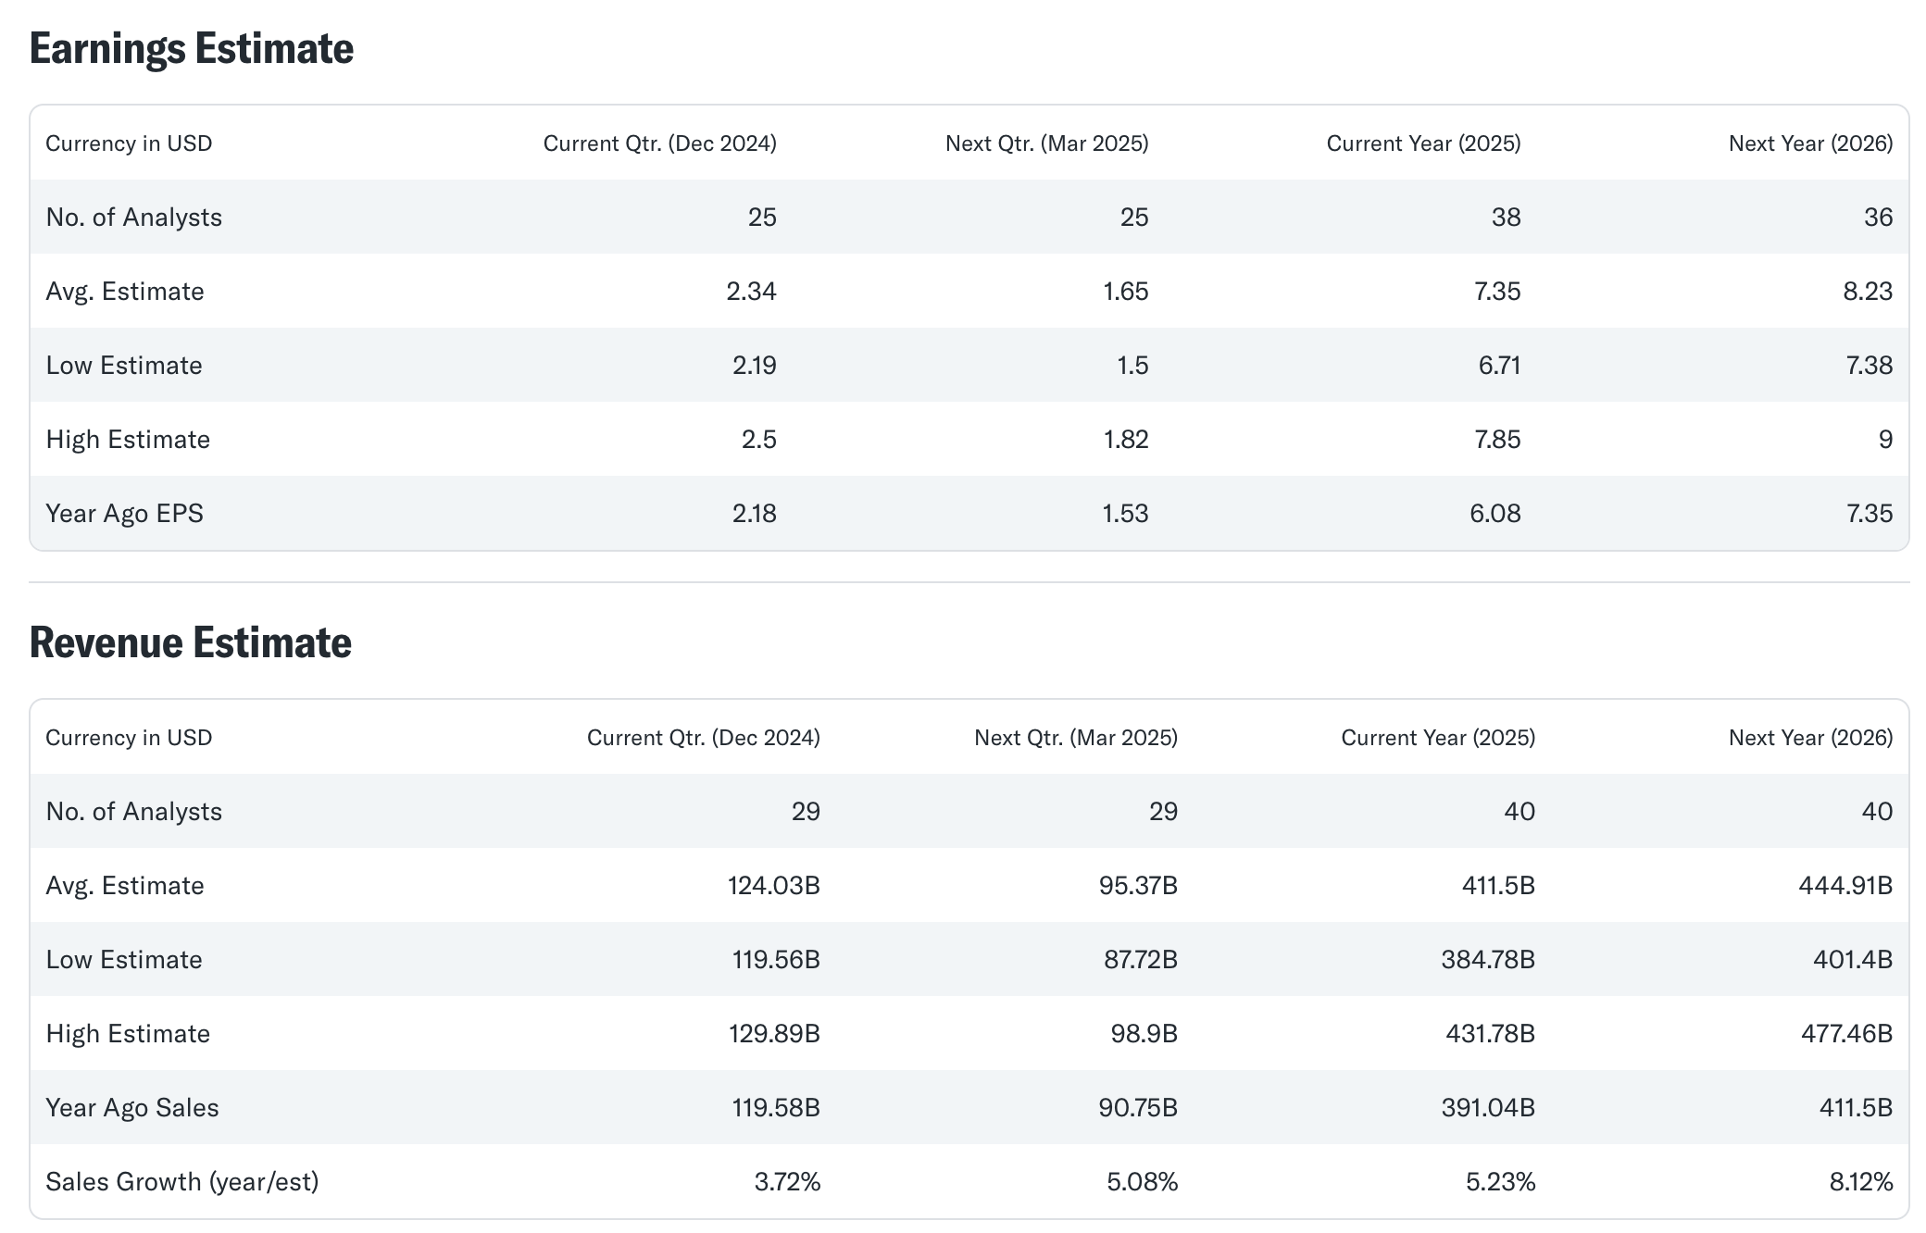Screen dimensions: 1926x1233
Task: Click Next Qtr. (Mar 2025) revenue column header
Action: click(x=1075, y=738)
